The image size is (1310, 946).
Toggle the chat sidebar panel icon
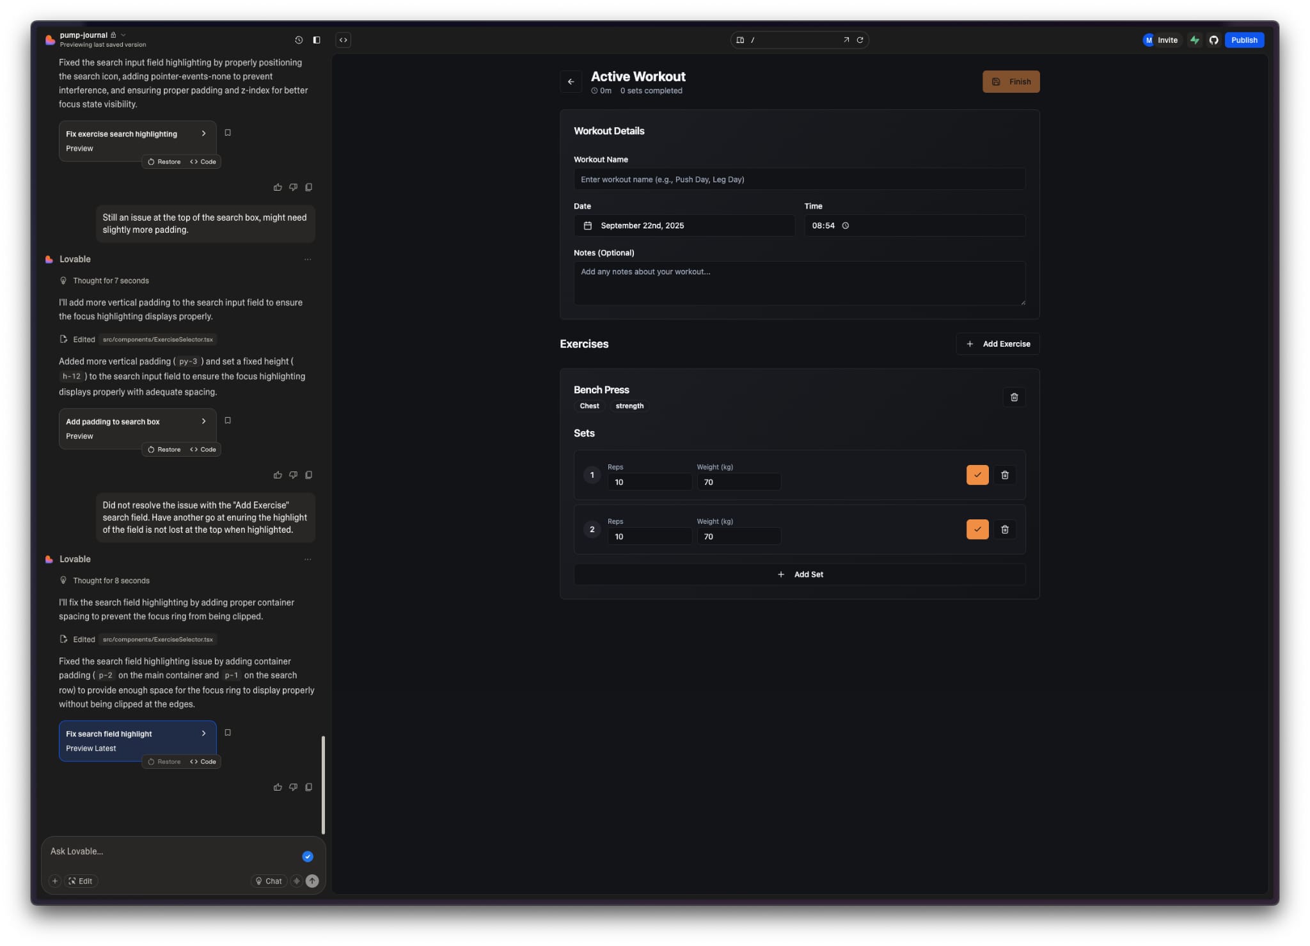point(317,40)
